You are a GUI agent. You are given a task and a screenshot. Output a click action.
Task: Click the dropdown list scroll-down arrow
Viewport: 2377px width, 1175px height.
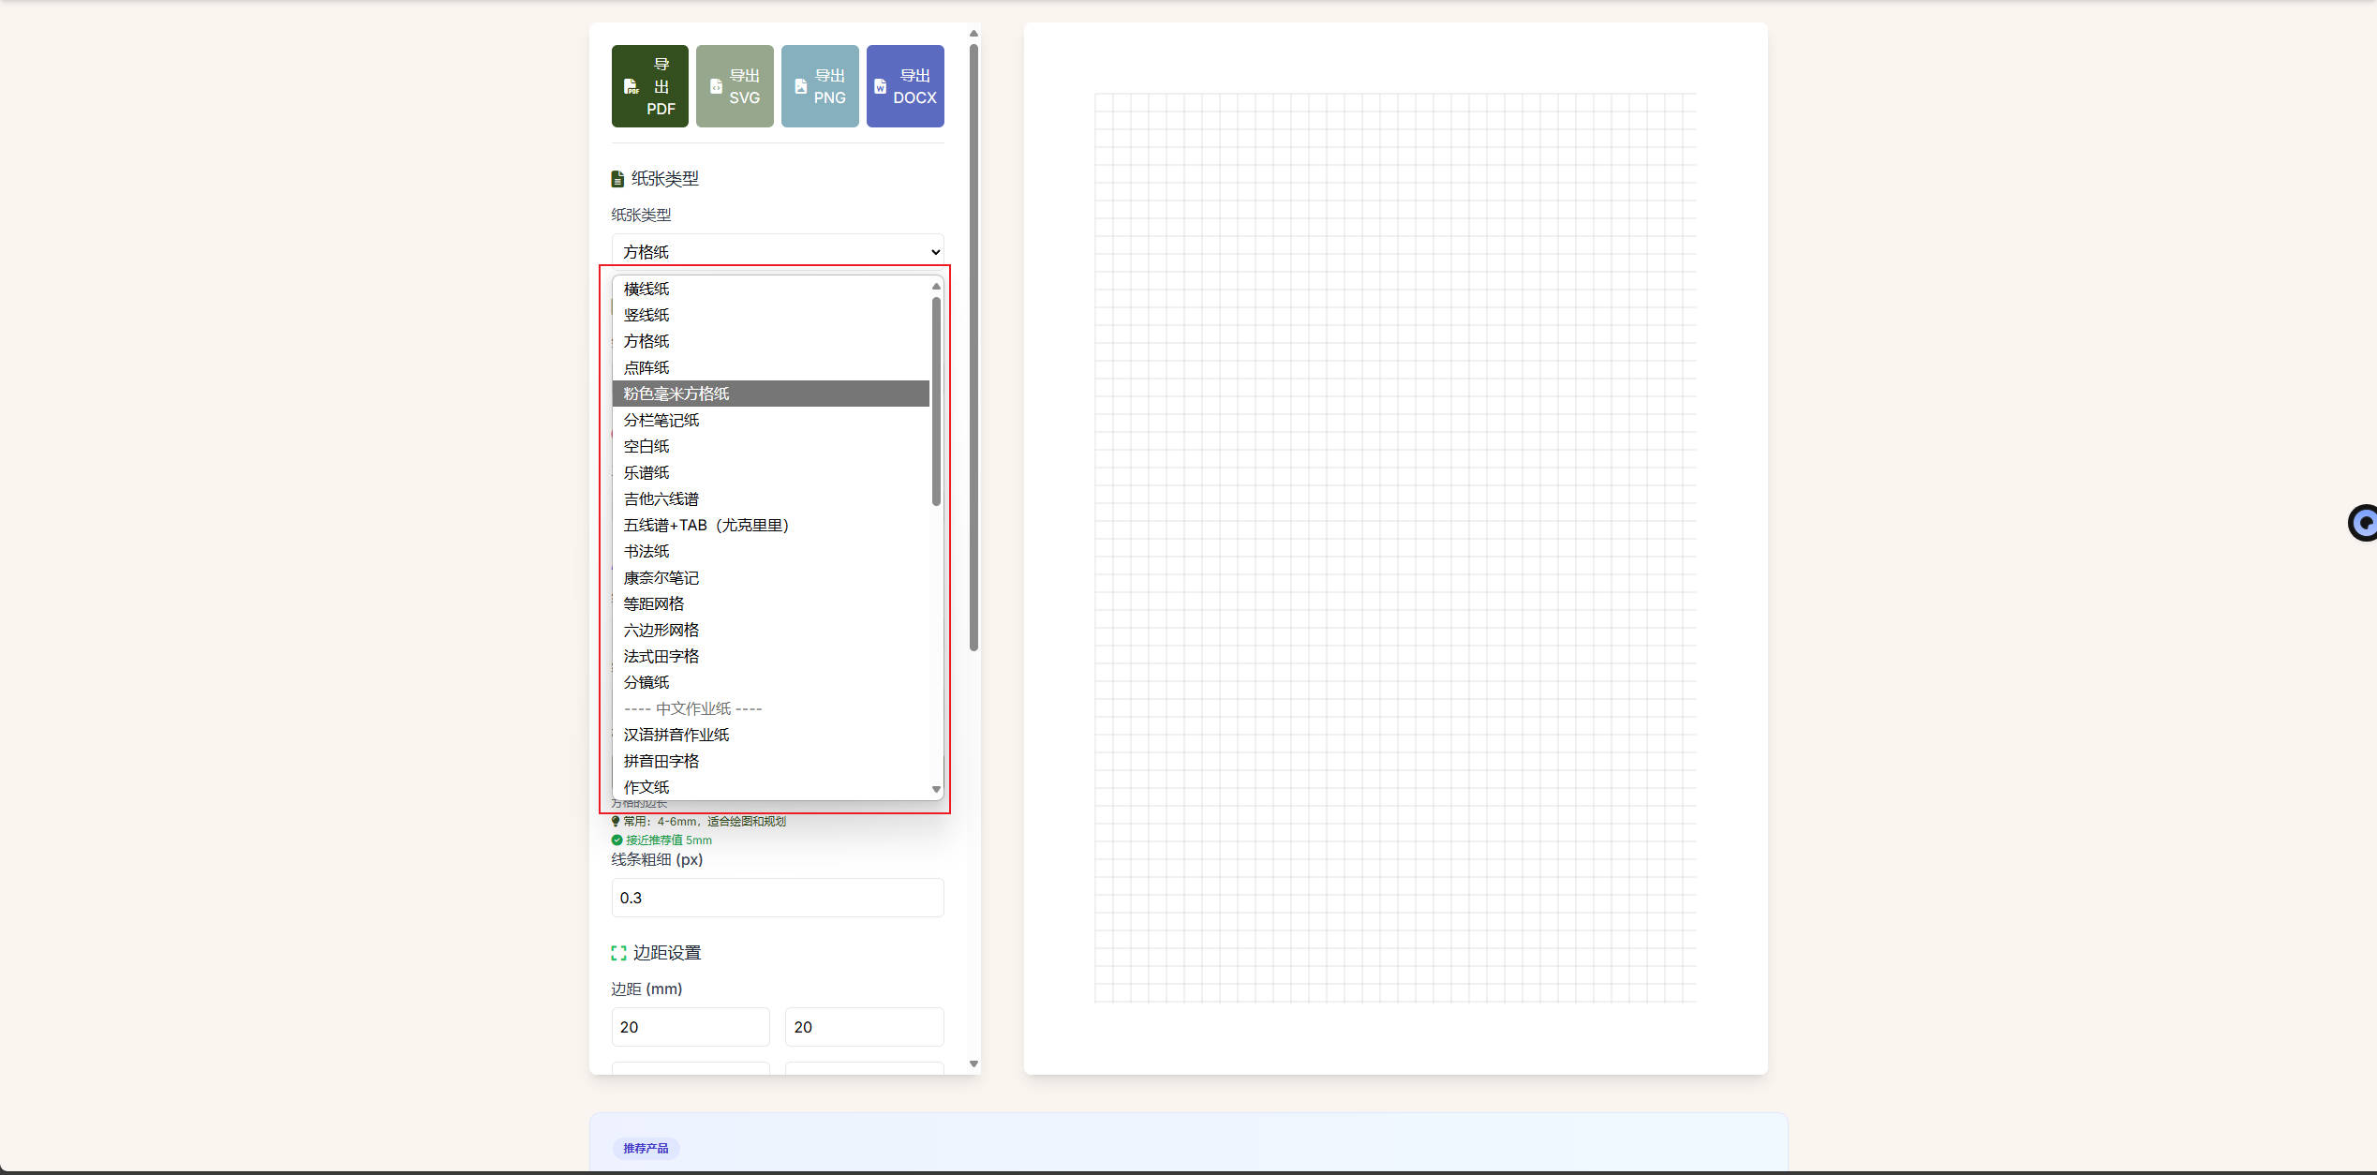click(936, 789)
